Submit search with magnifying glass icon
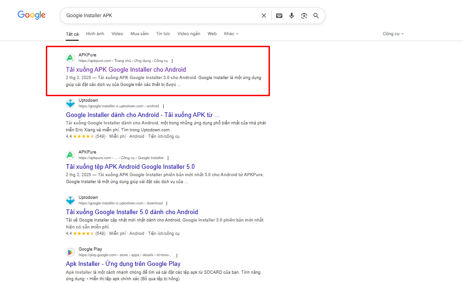Image resolution: width=463 pixels, height=283 pixels. point(316,16)
